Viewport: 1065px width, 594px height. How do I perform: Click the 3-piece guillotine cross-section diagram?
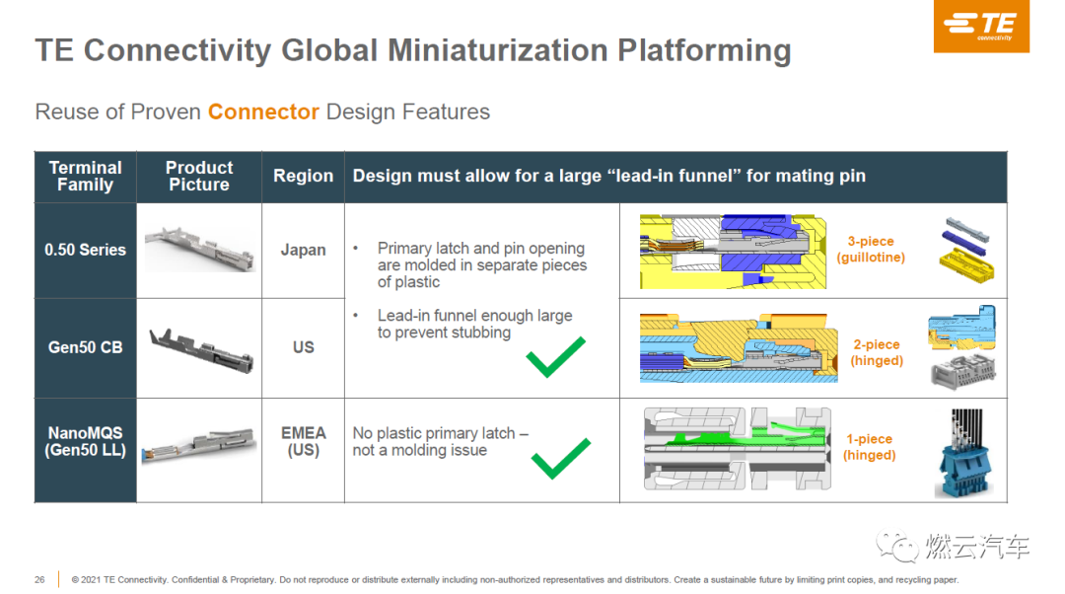tap(733, 252)
